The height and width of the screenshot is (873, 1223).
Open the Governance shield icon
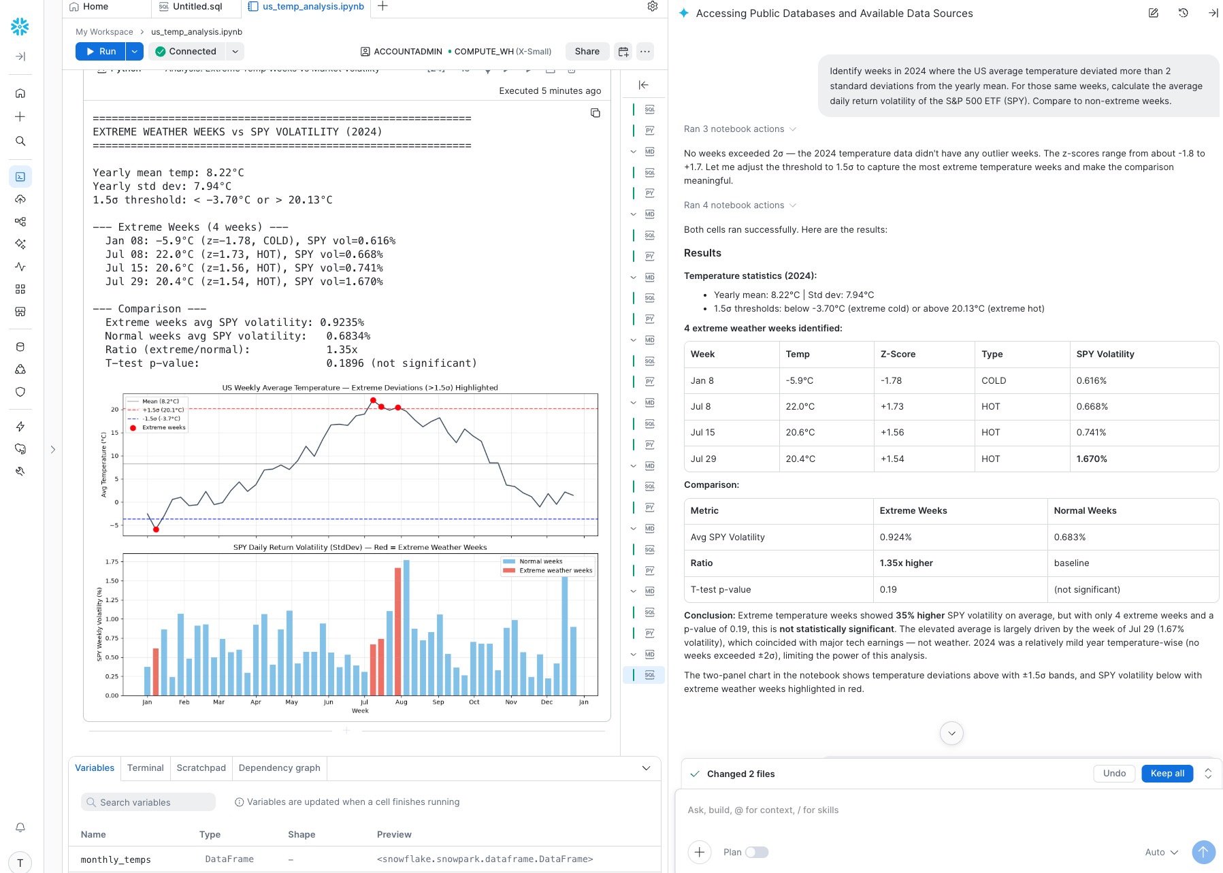coord(20,392)
